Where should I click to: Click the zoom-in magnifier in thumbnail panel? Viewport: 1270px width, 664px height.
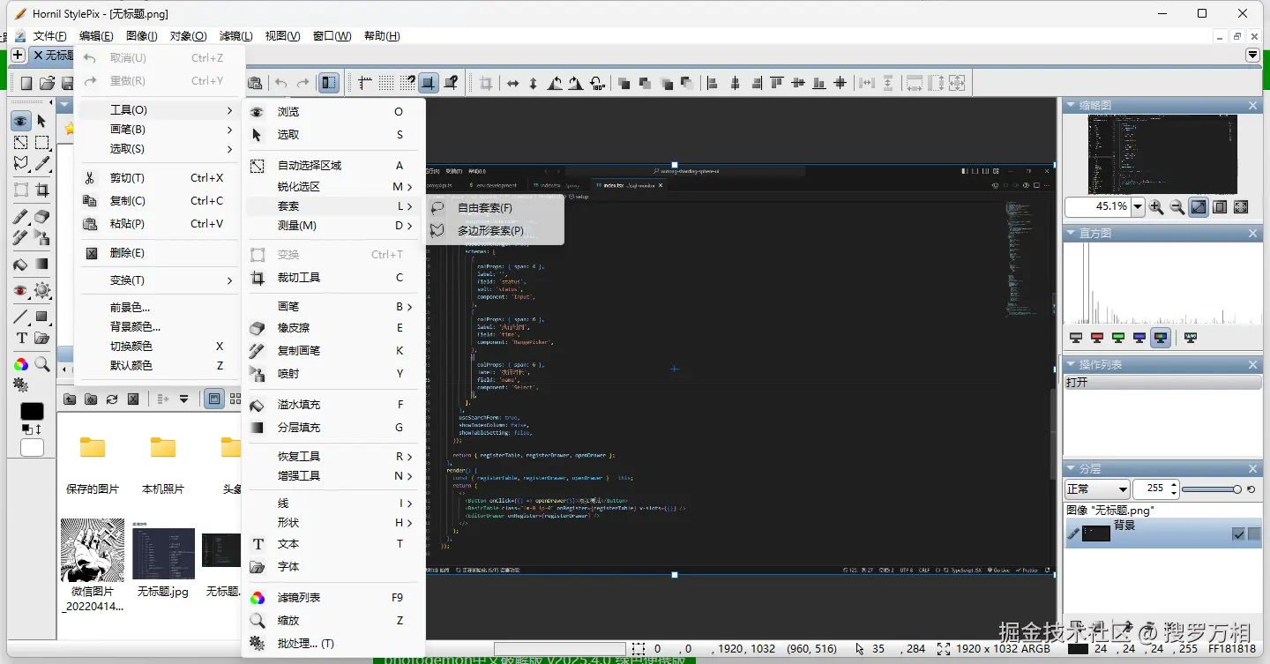[1156, 207]
